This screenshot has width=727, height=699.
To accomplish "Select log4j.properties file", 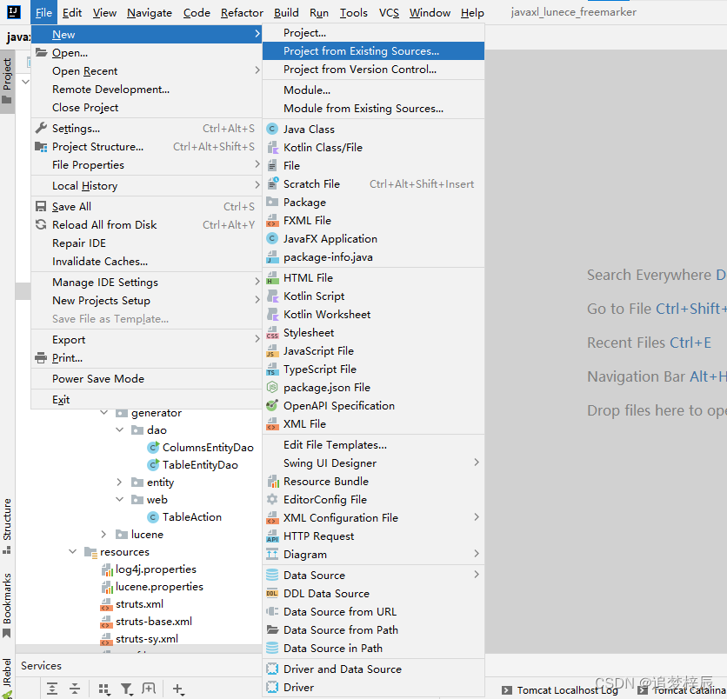I will coord(156,569).
